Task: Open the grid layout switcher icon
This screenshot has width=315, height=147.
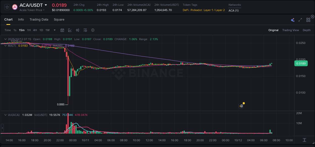Action: [308, 19]
